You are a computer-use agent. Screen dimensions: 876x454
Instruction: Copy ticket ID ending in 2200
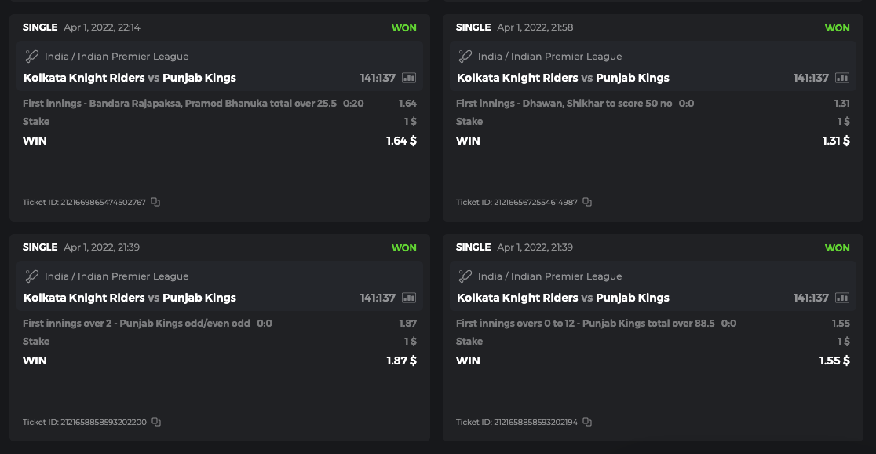pos(156,422)
